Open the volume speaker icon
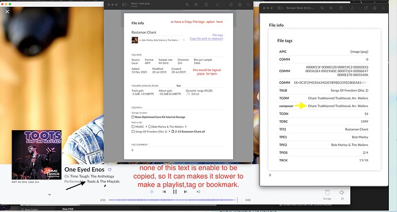Viewport: 397px width, 212px height. [x=342, y=193]
